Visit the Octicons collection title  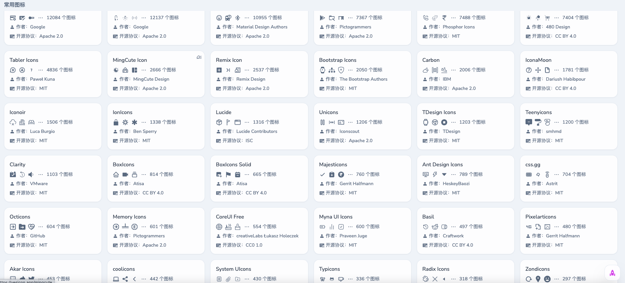(20, 217)
